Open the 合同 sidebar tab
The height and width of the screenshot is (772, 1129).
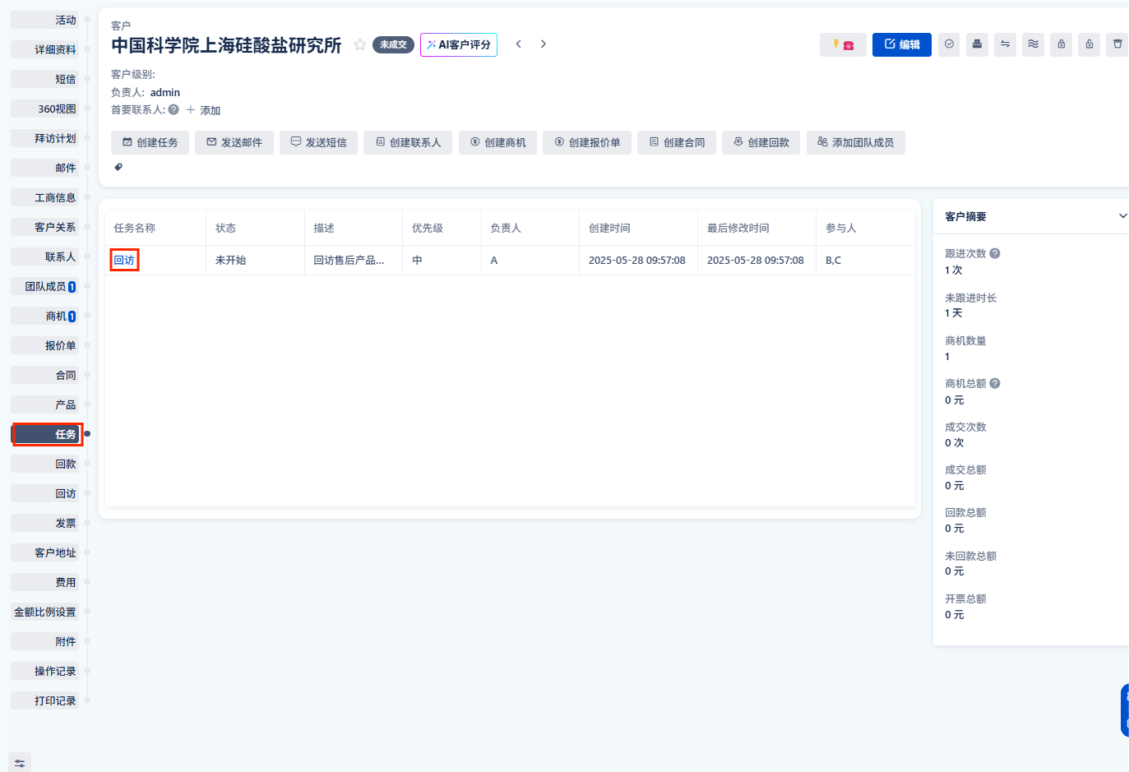[x=45, y=375]
